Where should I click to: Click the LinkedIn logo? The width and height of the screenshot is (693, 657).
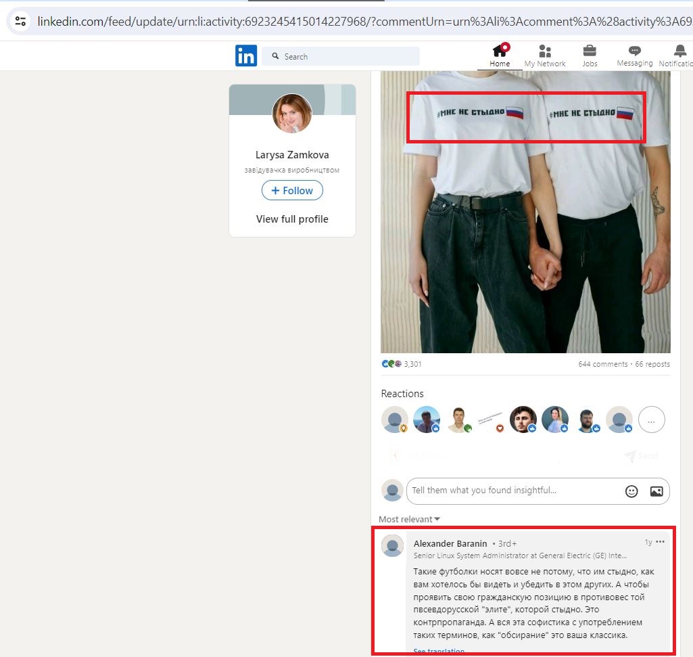click(x=246, y=55)
